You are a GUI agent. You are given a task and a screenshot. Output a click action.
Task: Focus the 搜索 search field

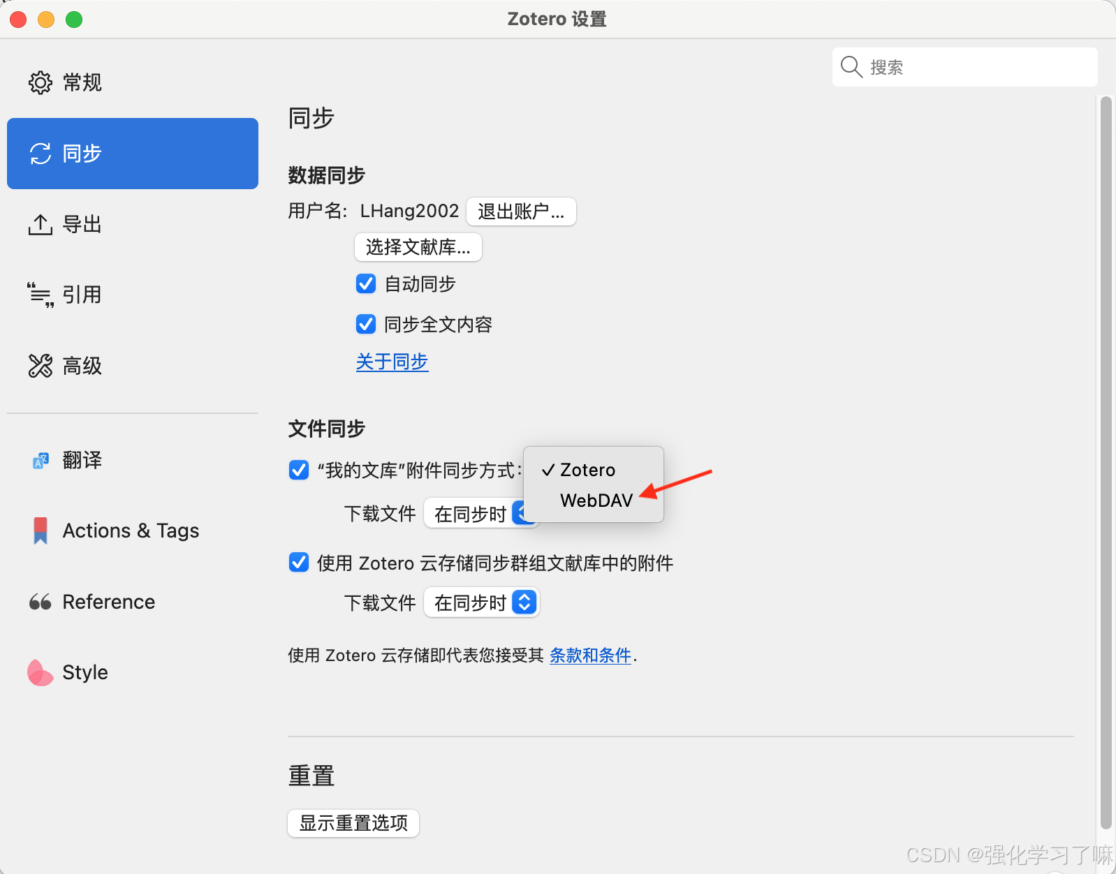pyautogui.click(x=965, y=67)
